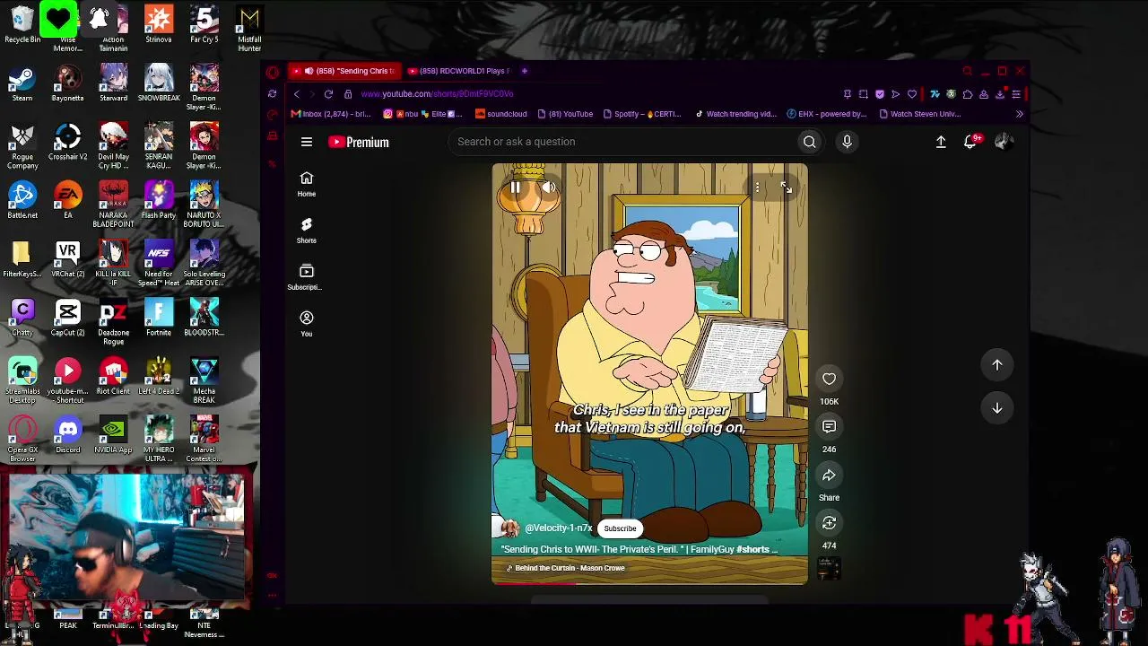Select the Steam desktop shortcut
The image size is (1148, 646).
pos(22,83)
